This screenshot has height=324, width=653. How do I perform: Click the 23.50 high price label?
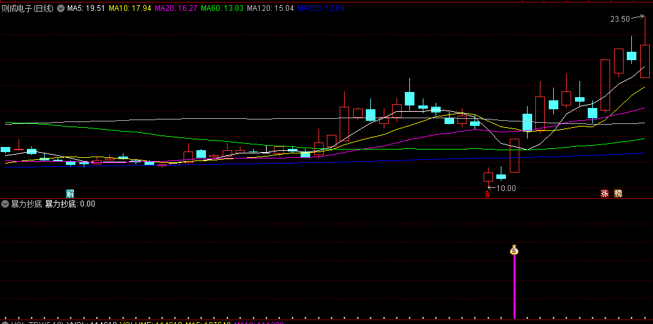pos(620,19)
